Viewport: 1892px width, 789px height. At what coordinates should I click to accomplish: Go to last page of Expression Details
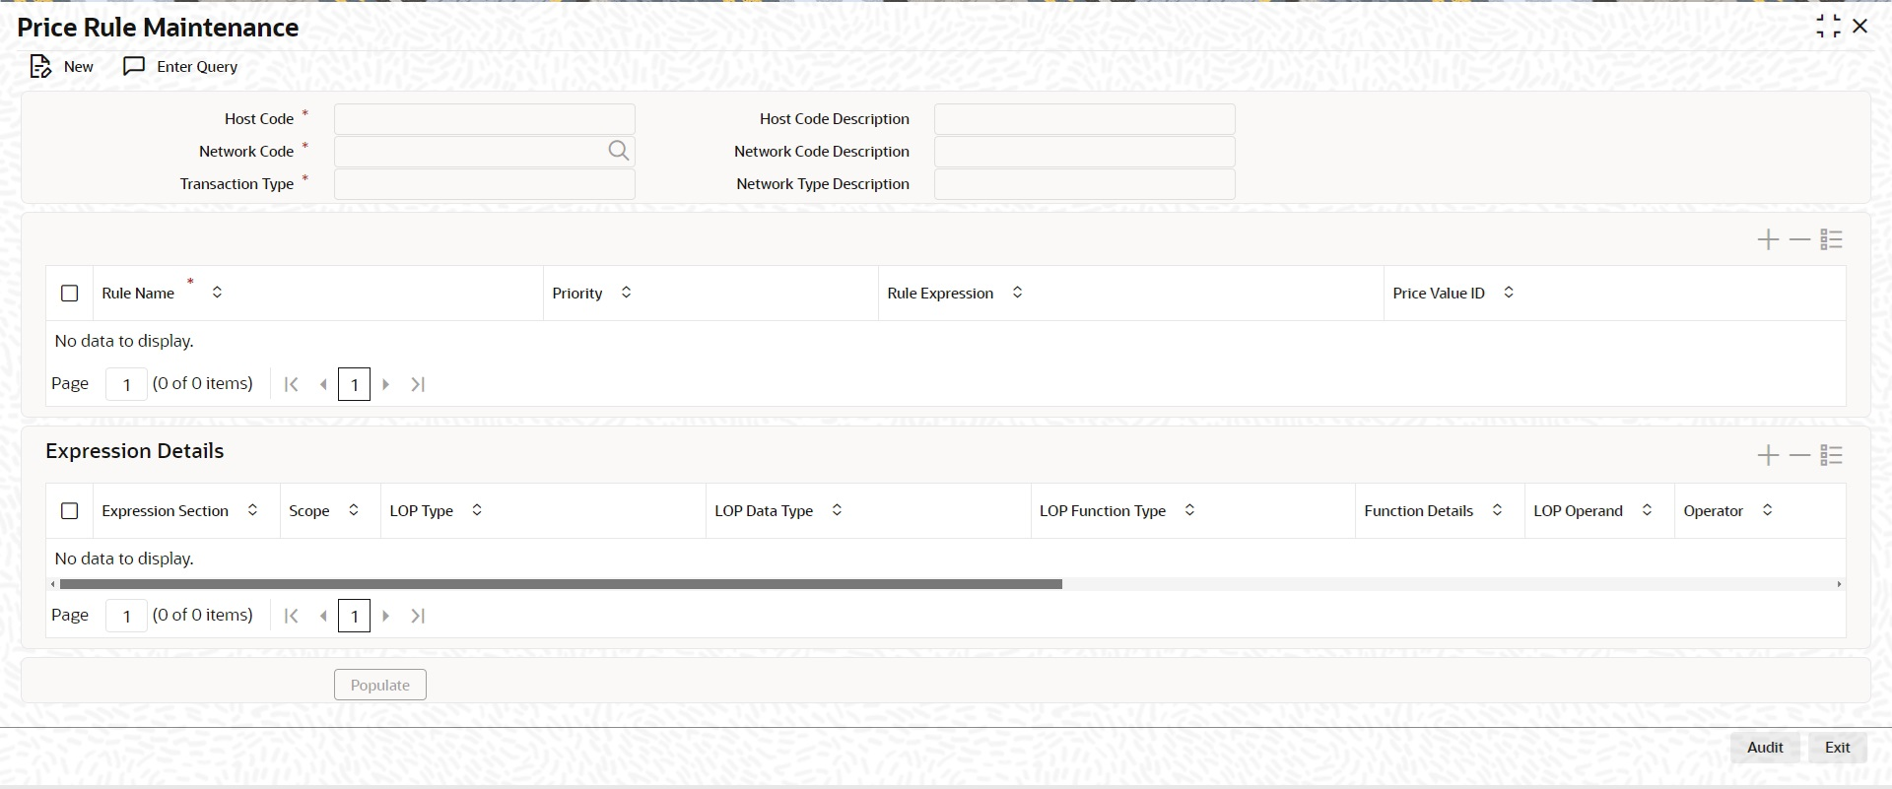coord(418,616)
